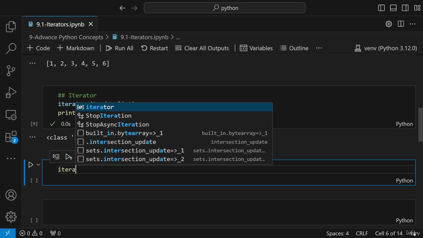
Task: Close the 9.1-Iterators.ipynb tab
Action: coord(91,24)
